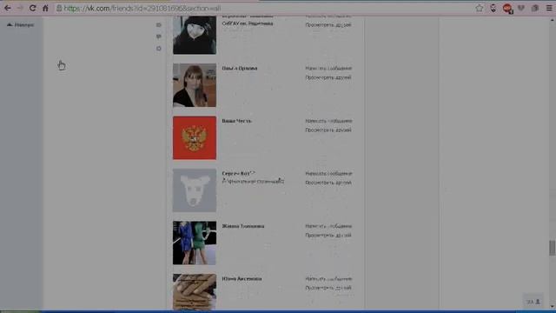Image resolution: width=556 pixels, height=313 pixels.
Task: Click the scrollbar up arrow at top right
Action: coord(553,20)
